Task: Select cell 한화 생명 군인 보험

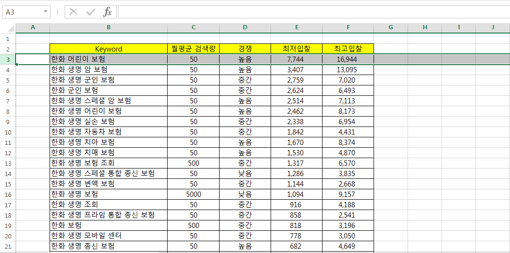Action: click(x=109, y=80)
